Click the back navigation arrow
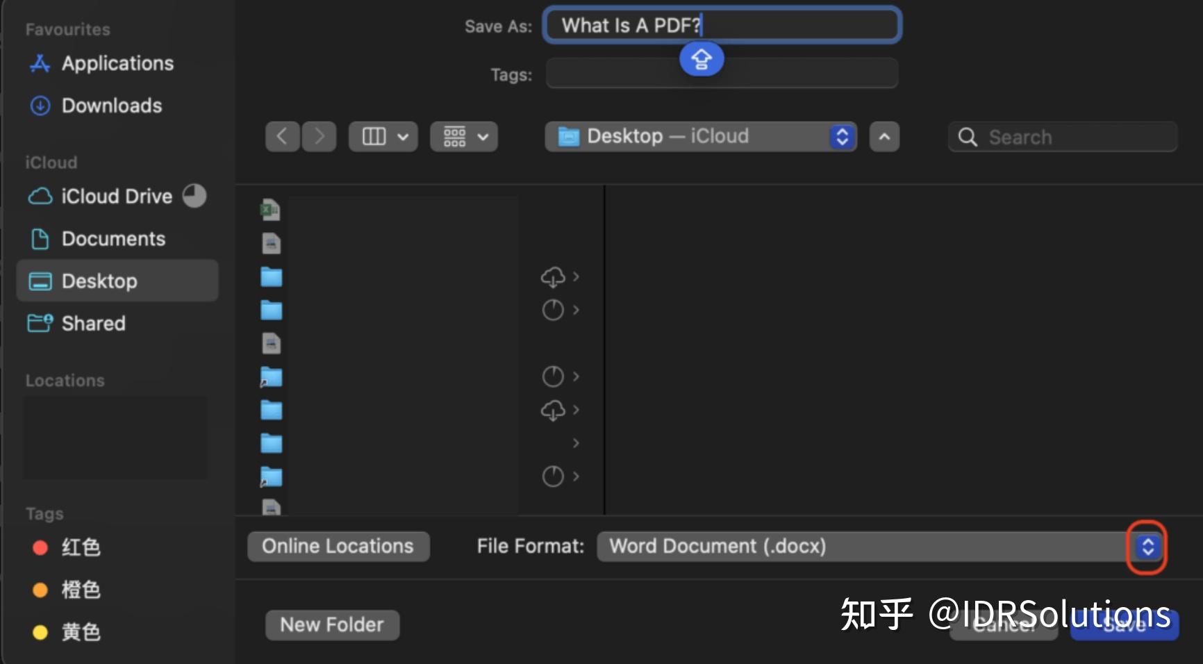 pyautogui.click(x=283, y=136)
